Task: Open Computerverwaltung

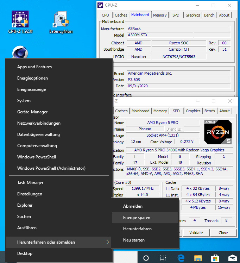Action: (x=59, y=146)
